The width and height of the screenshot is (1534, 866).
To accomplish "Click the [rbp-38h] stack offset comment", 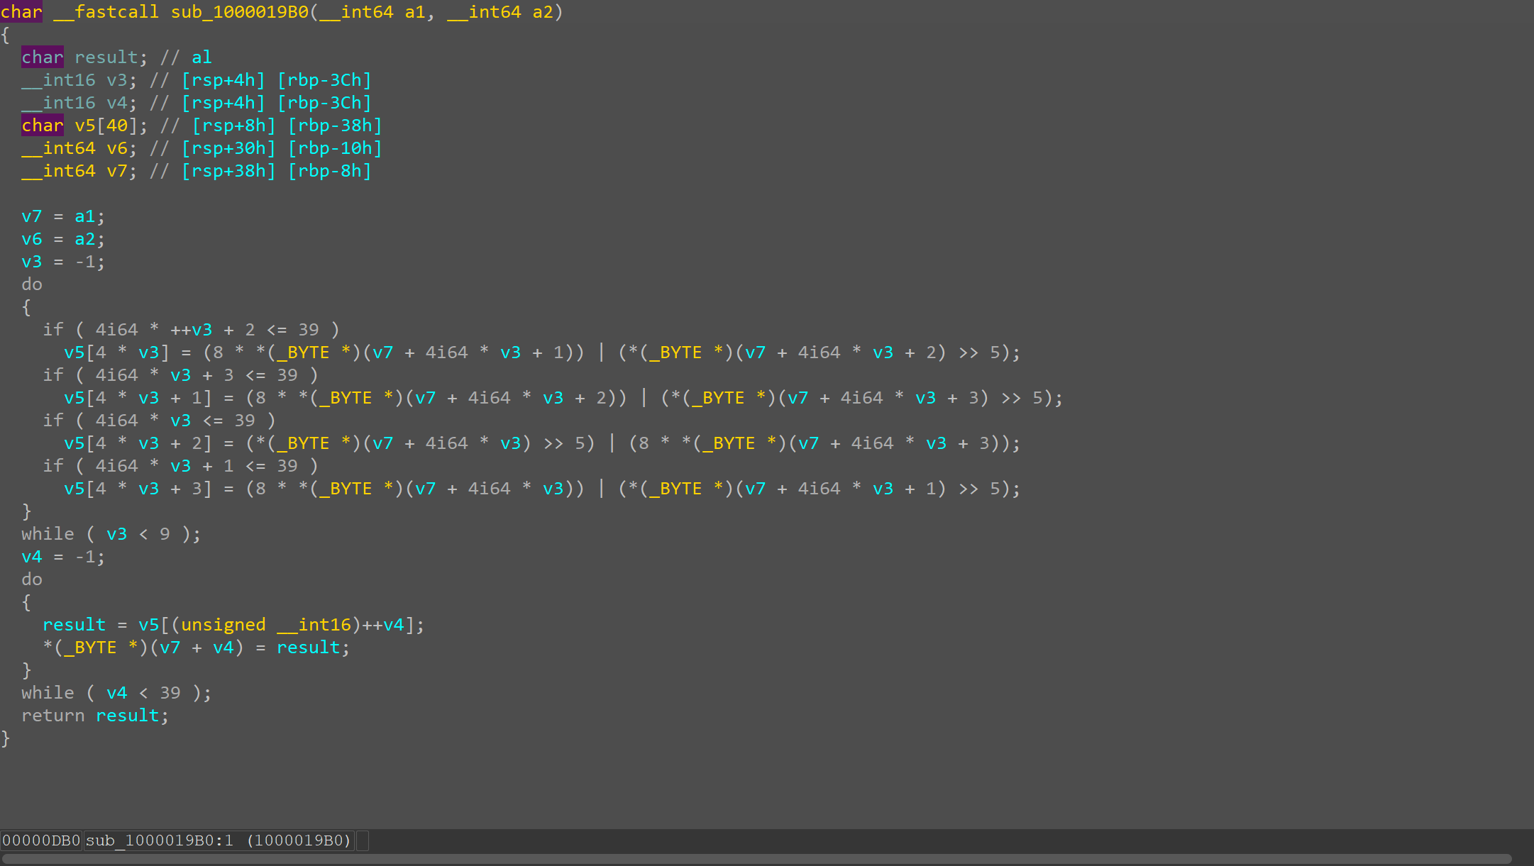I will tap(335, 126).
